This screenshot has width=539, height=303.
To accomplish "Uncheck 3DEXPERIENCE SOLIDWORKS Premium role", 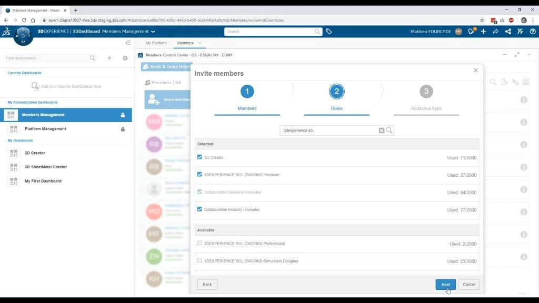I will pos(199,175).
